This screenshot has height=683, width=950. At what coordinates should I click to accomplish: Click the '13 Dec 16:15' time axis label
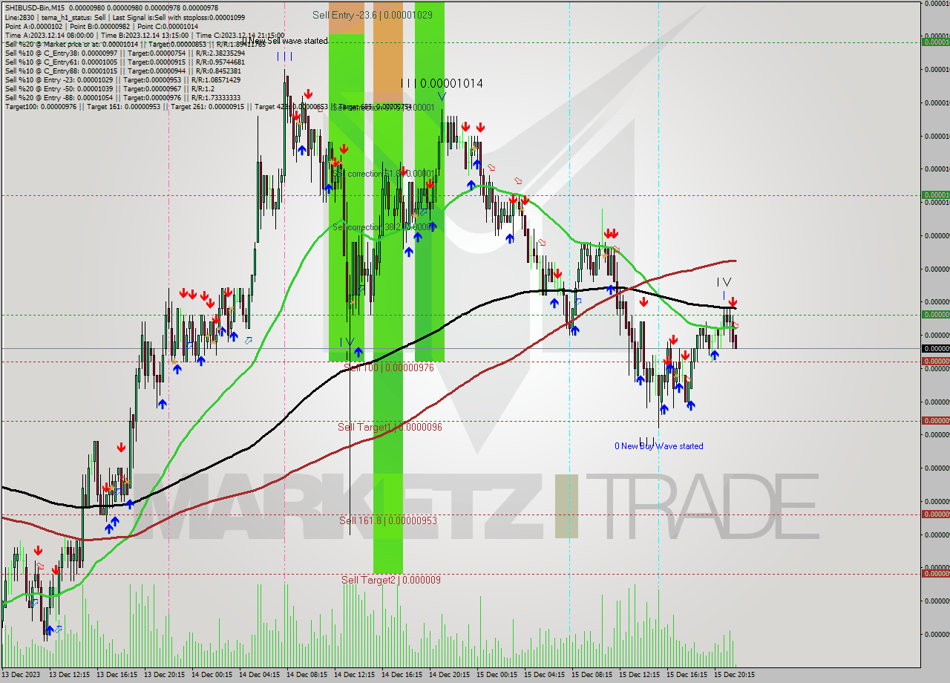tap(117, 675)
